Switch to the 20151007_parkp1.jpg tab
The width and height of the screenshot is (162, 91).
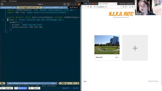click(x=126, y=4)
